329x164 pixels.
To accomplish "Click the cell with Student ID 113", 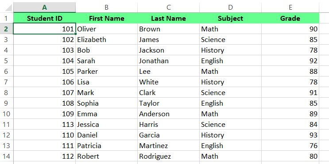I will coord(44,124).
